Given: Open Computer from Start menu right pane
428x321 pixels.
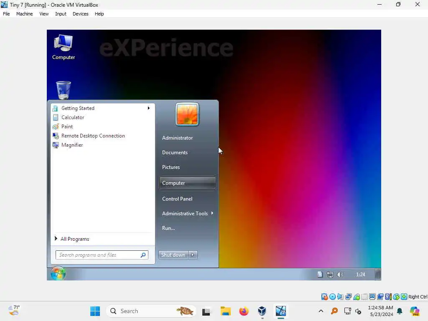Looking at the screenshot, I should click(188, 183).
